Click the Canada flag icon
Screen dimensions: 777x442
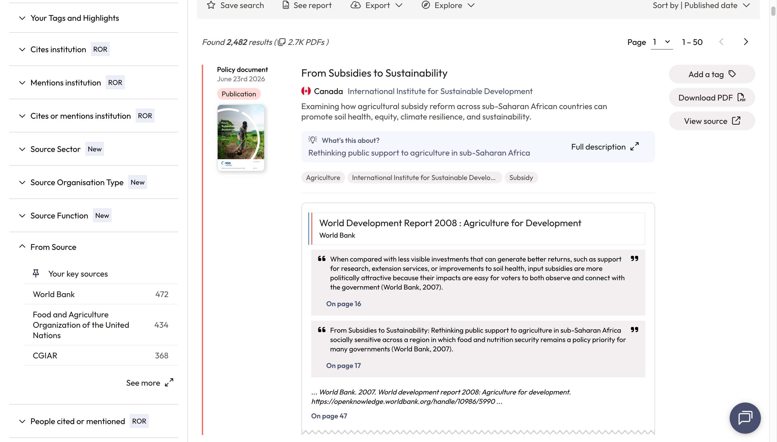click(306, 91)
